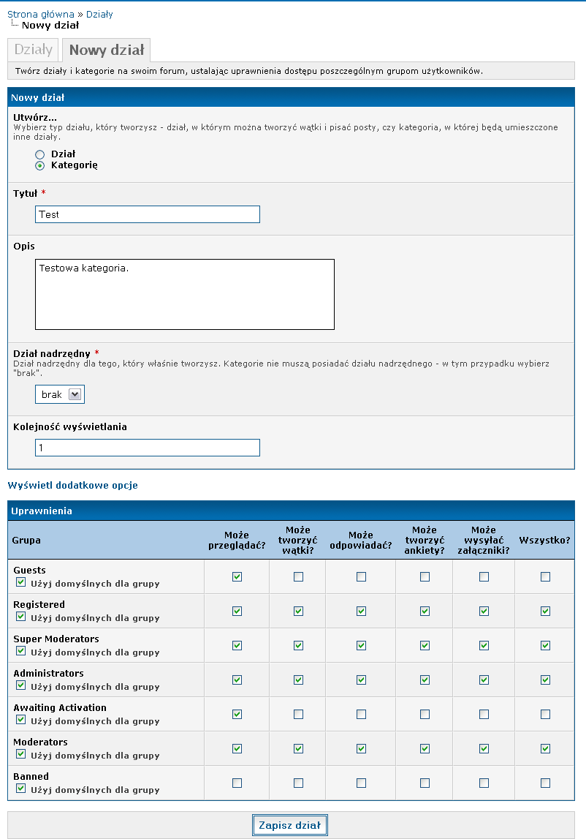Click the Zapisz dział button
Screen dimensions: 586x839
[x=290, y=825]
